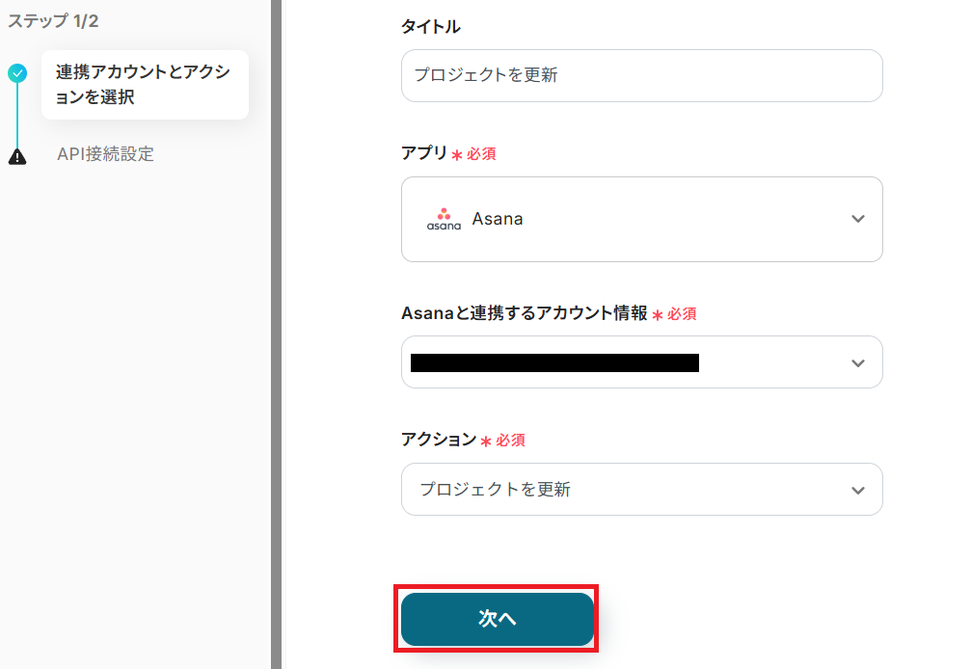Image resolution: width=971 pixels, height=669 pixels.
Task: Click the warning triangle beside API接続設定
Action: [x=17, y=156]
